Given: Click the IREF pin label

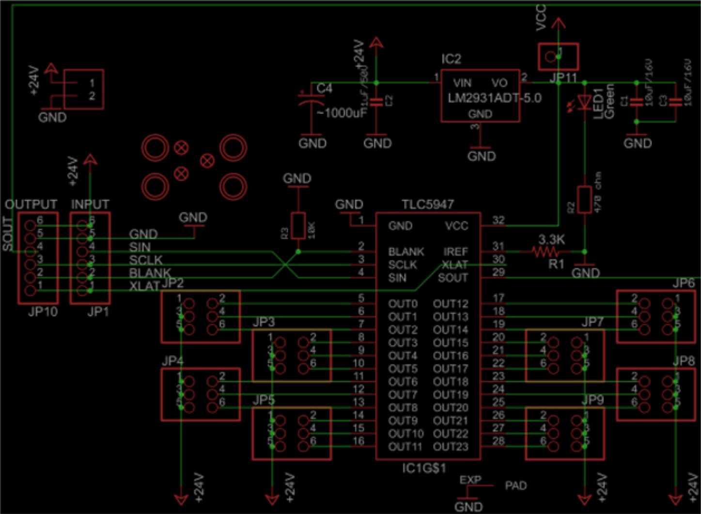Looking at the screenshot, I should coord(456,252).
